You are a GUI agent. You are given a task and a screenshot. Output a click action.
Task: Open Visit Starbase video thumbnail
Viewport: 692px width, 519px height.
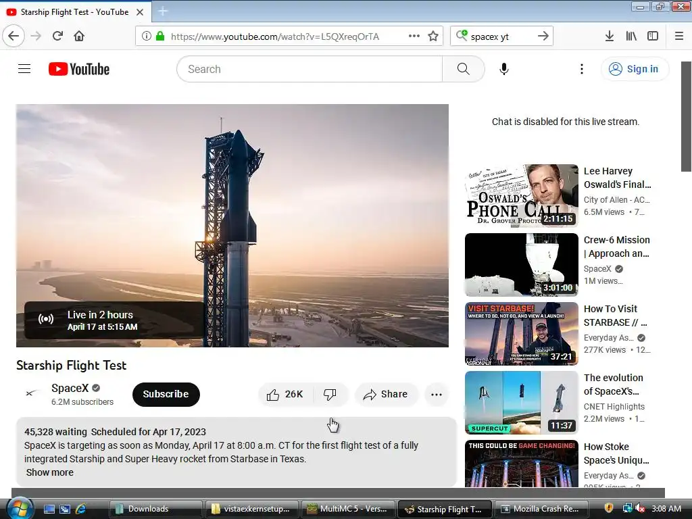pyautogui.click(x=521, y=334)
